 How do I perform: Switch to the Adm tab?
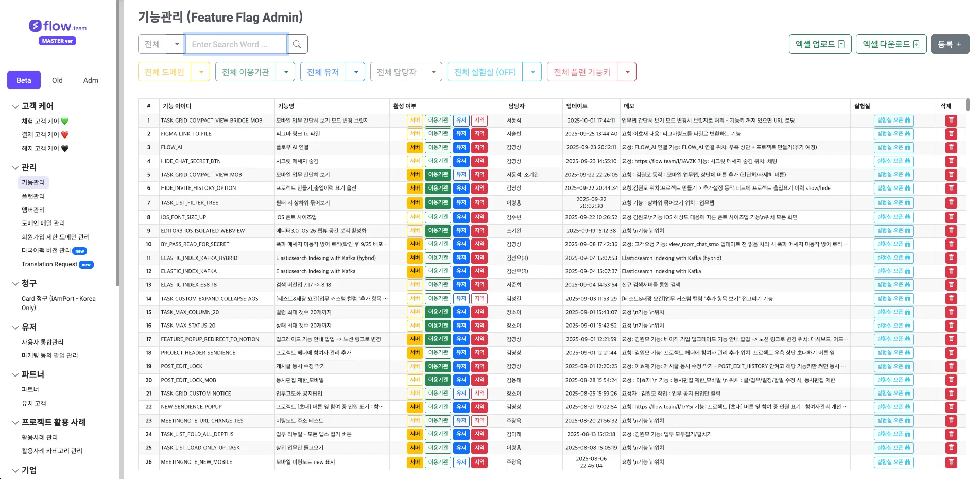click(91, 80)
